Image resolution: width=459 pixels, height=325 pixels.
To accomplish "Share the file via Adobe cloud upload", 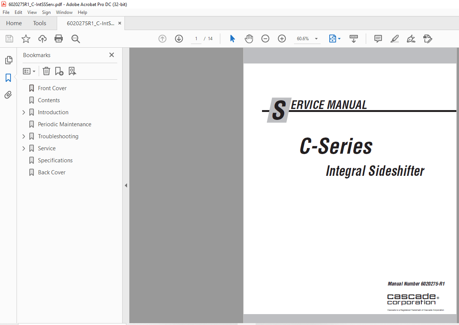I will click(x=42, y=39).
